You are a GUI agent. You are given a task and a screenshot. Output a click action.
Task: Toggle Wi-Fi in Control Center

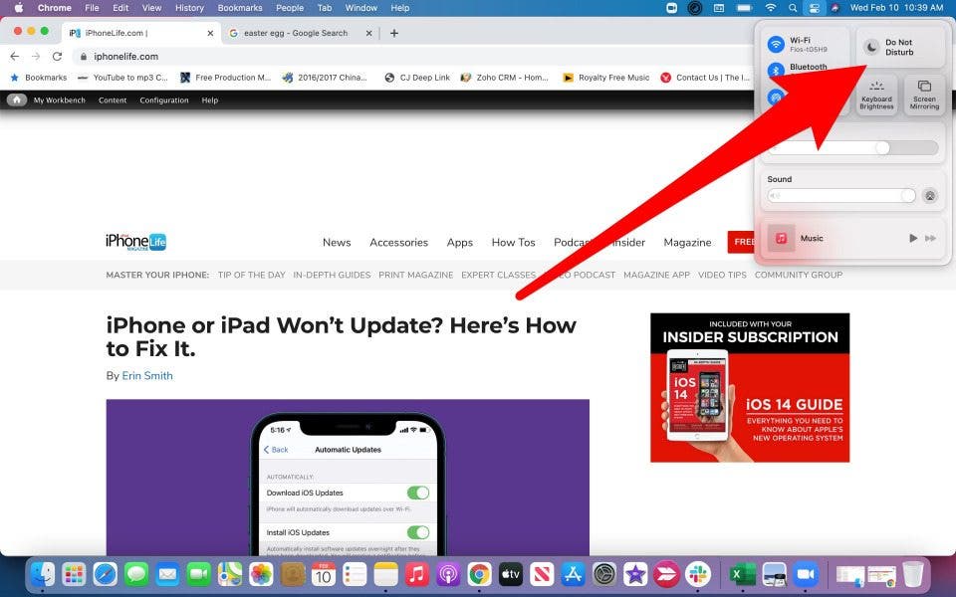click(x=777, y=45)
